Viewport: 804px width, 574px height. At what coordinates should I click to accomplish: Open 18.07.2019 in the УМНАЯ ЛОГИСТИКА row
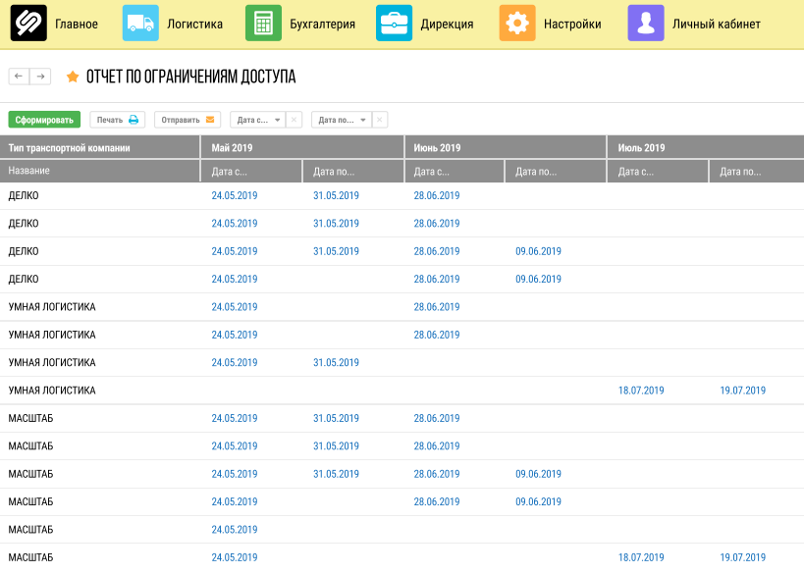pyautogui.click(x=641, y=391)
